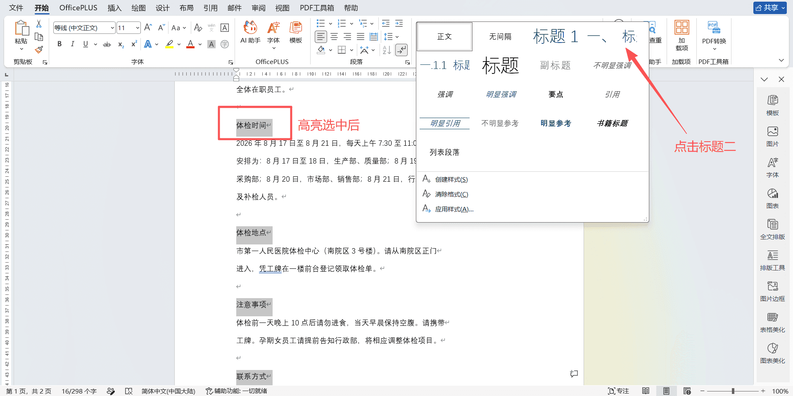Select the 副标题 style
This screenshot has height=396, width=793.
pos(556,65)
